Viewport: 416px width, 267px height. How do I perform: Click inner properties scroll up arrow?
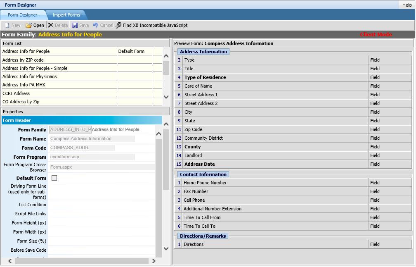tap(158, 133)
